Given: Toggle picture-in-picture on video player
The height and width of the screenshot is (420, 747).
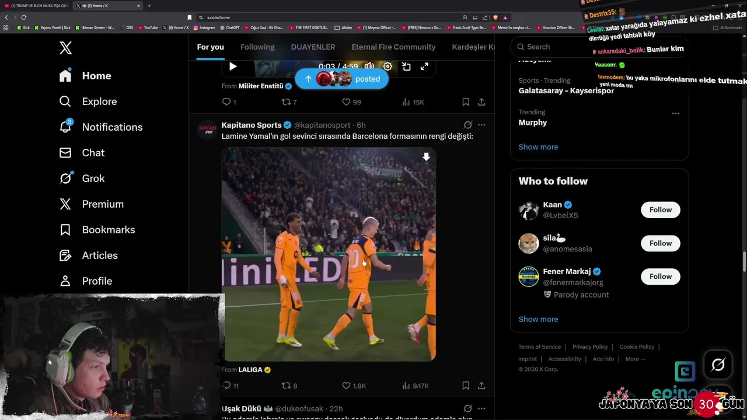Looking at the screenshot, I should pos(406,66).
